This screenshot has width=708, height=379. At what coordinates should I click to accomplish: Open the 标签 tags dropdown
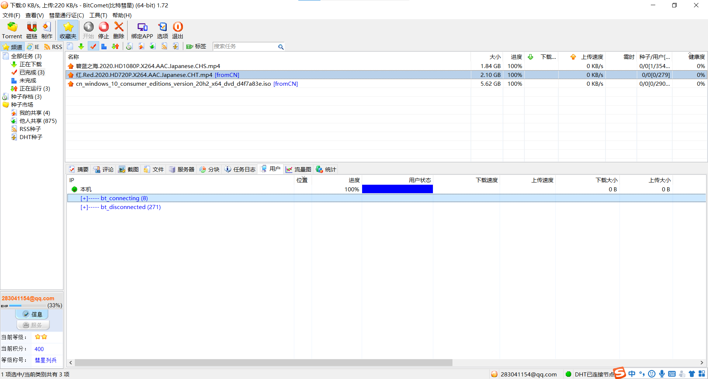(196, 46)
